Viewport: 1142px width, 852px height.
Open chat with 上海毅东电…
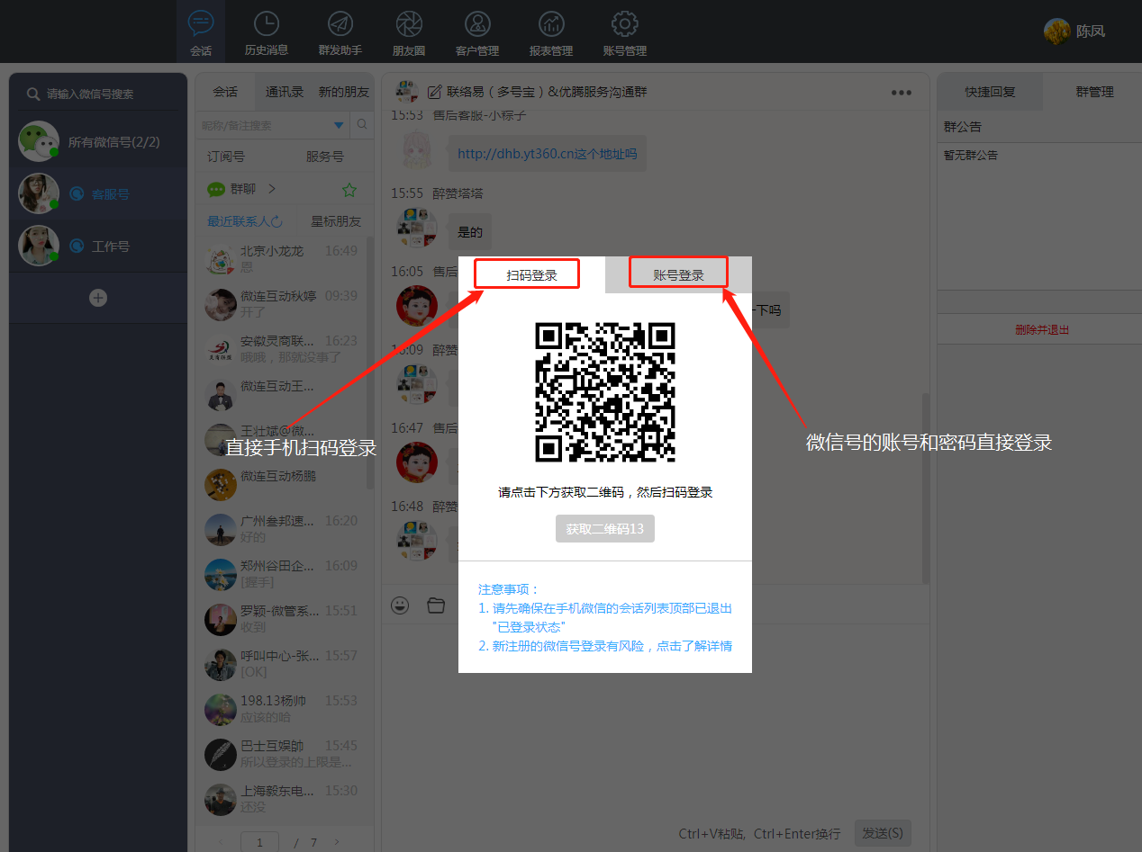point(281,798)
